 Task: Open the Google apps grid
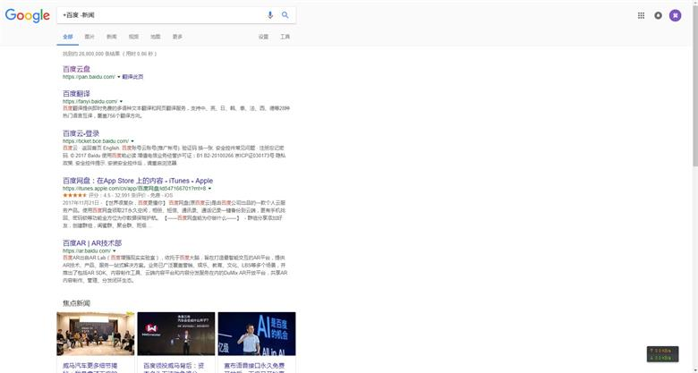point(641,15)
